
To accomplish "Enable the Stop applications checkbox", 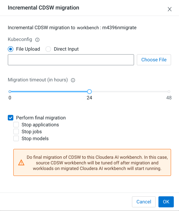I will coord(16,125).
